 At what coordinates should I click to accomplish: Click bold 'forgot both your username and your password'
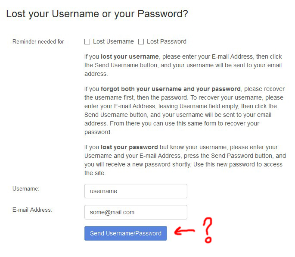171,89
